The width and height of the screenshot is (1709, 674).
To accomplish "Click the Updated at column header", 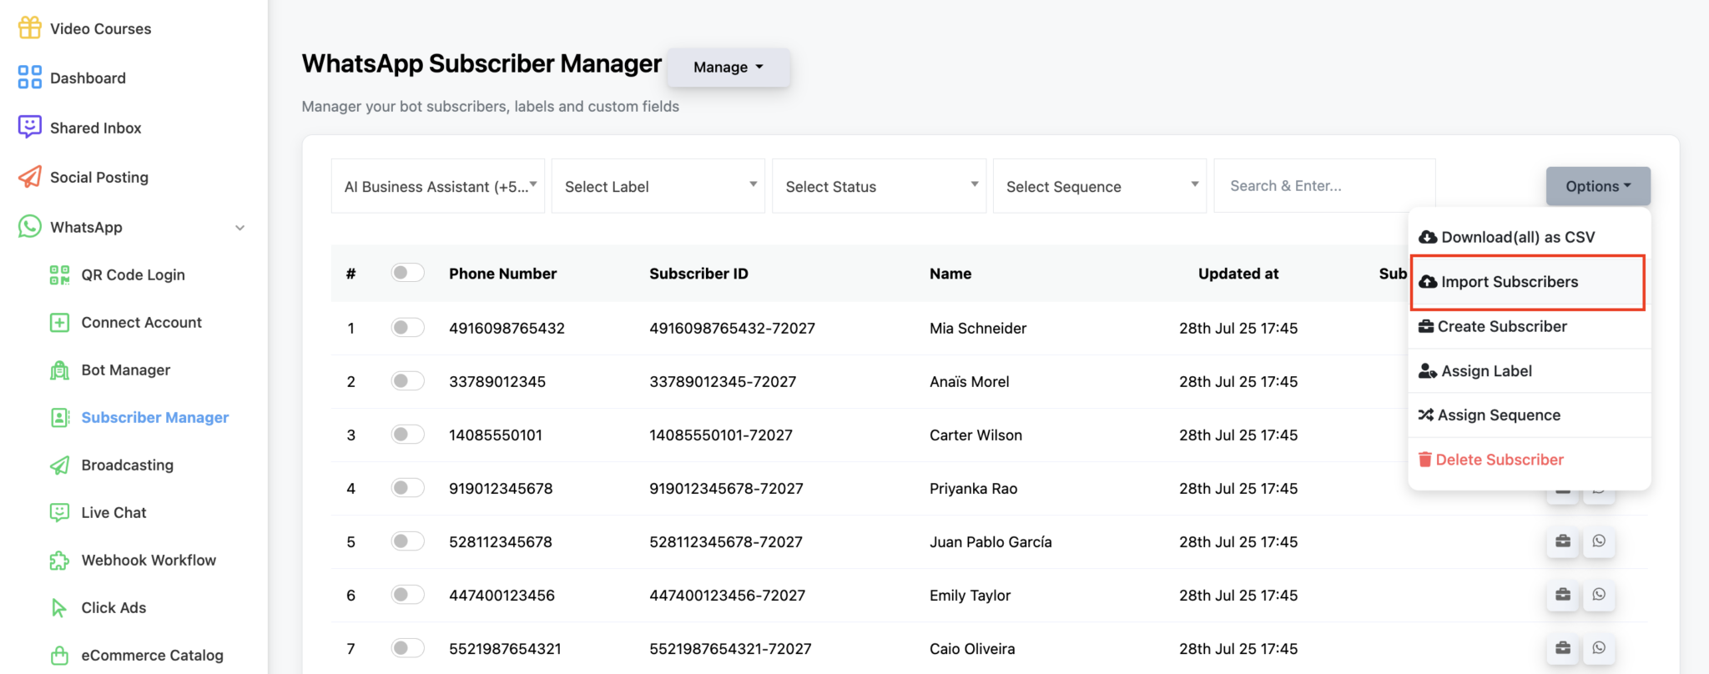I will pyautogui.click(x=1238, y=274).
